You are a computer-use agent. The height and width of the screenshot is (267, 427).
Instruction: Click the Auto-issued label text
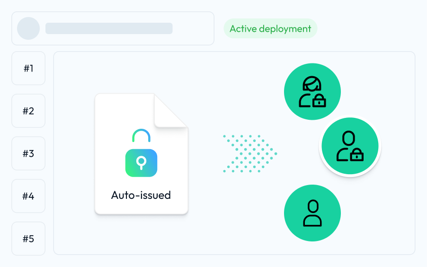(141, 195)
